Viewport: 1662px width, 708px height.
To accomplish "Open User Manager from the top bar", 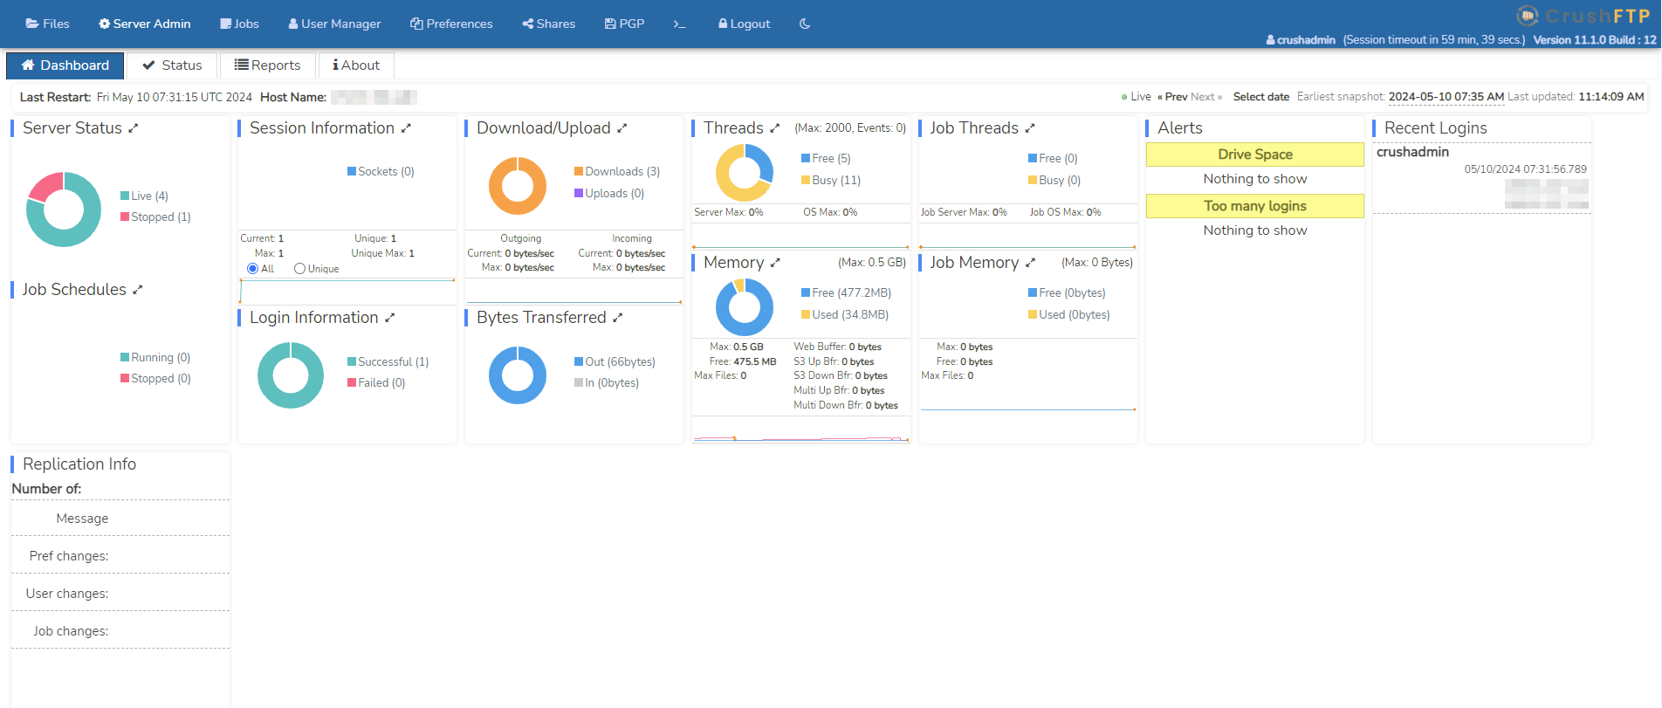I will 334,24.
